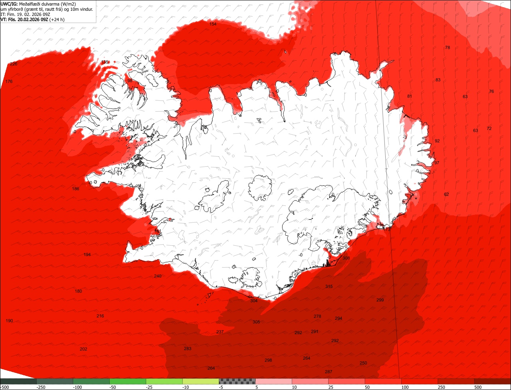Click the legend tick label -250
The width and height of the screenshot is (511, 390).
[41, 387]
